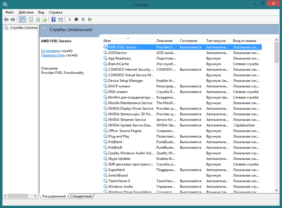The width and height of the screenshot is (282, 208).
Task: Click the Restart service icon
Action: (x=90, y=19)
